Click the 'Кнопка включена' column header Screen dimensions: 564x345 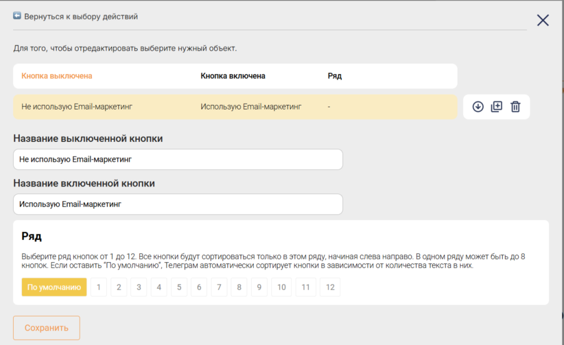coord(233,76)
